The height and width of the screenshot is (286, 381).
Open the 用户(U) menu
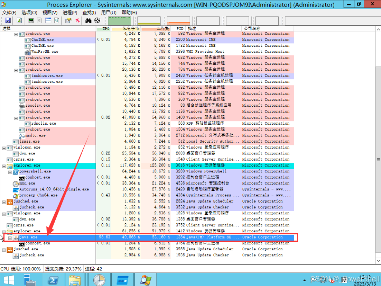coord(109,13)
